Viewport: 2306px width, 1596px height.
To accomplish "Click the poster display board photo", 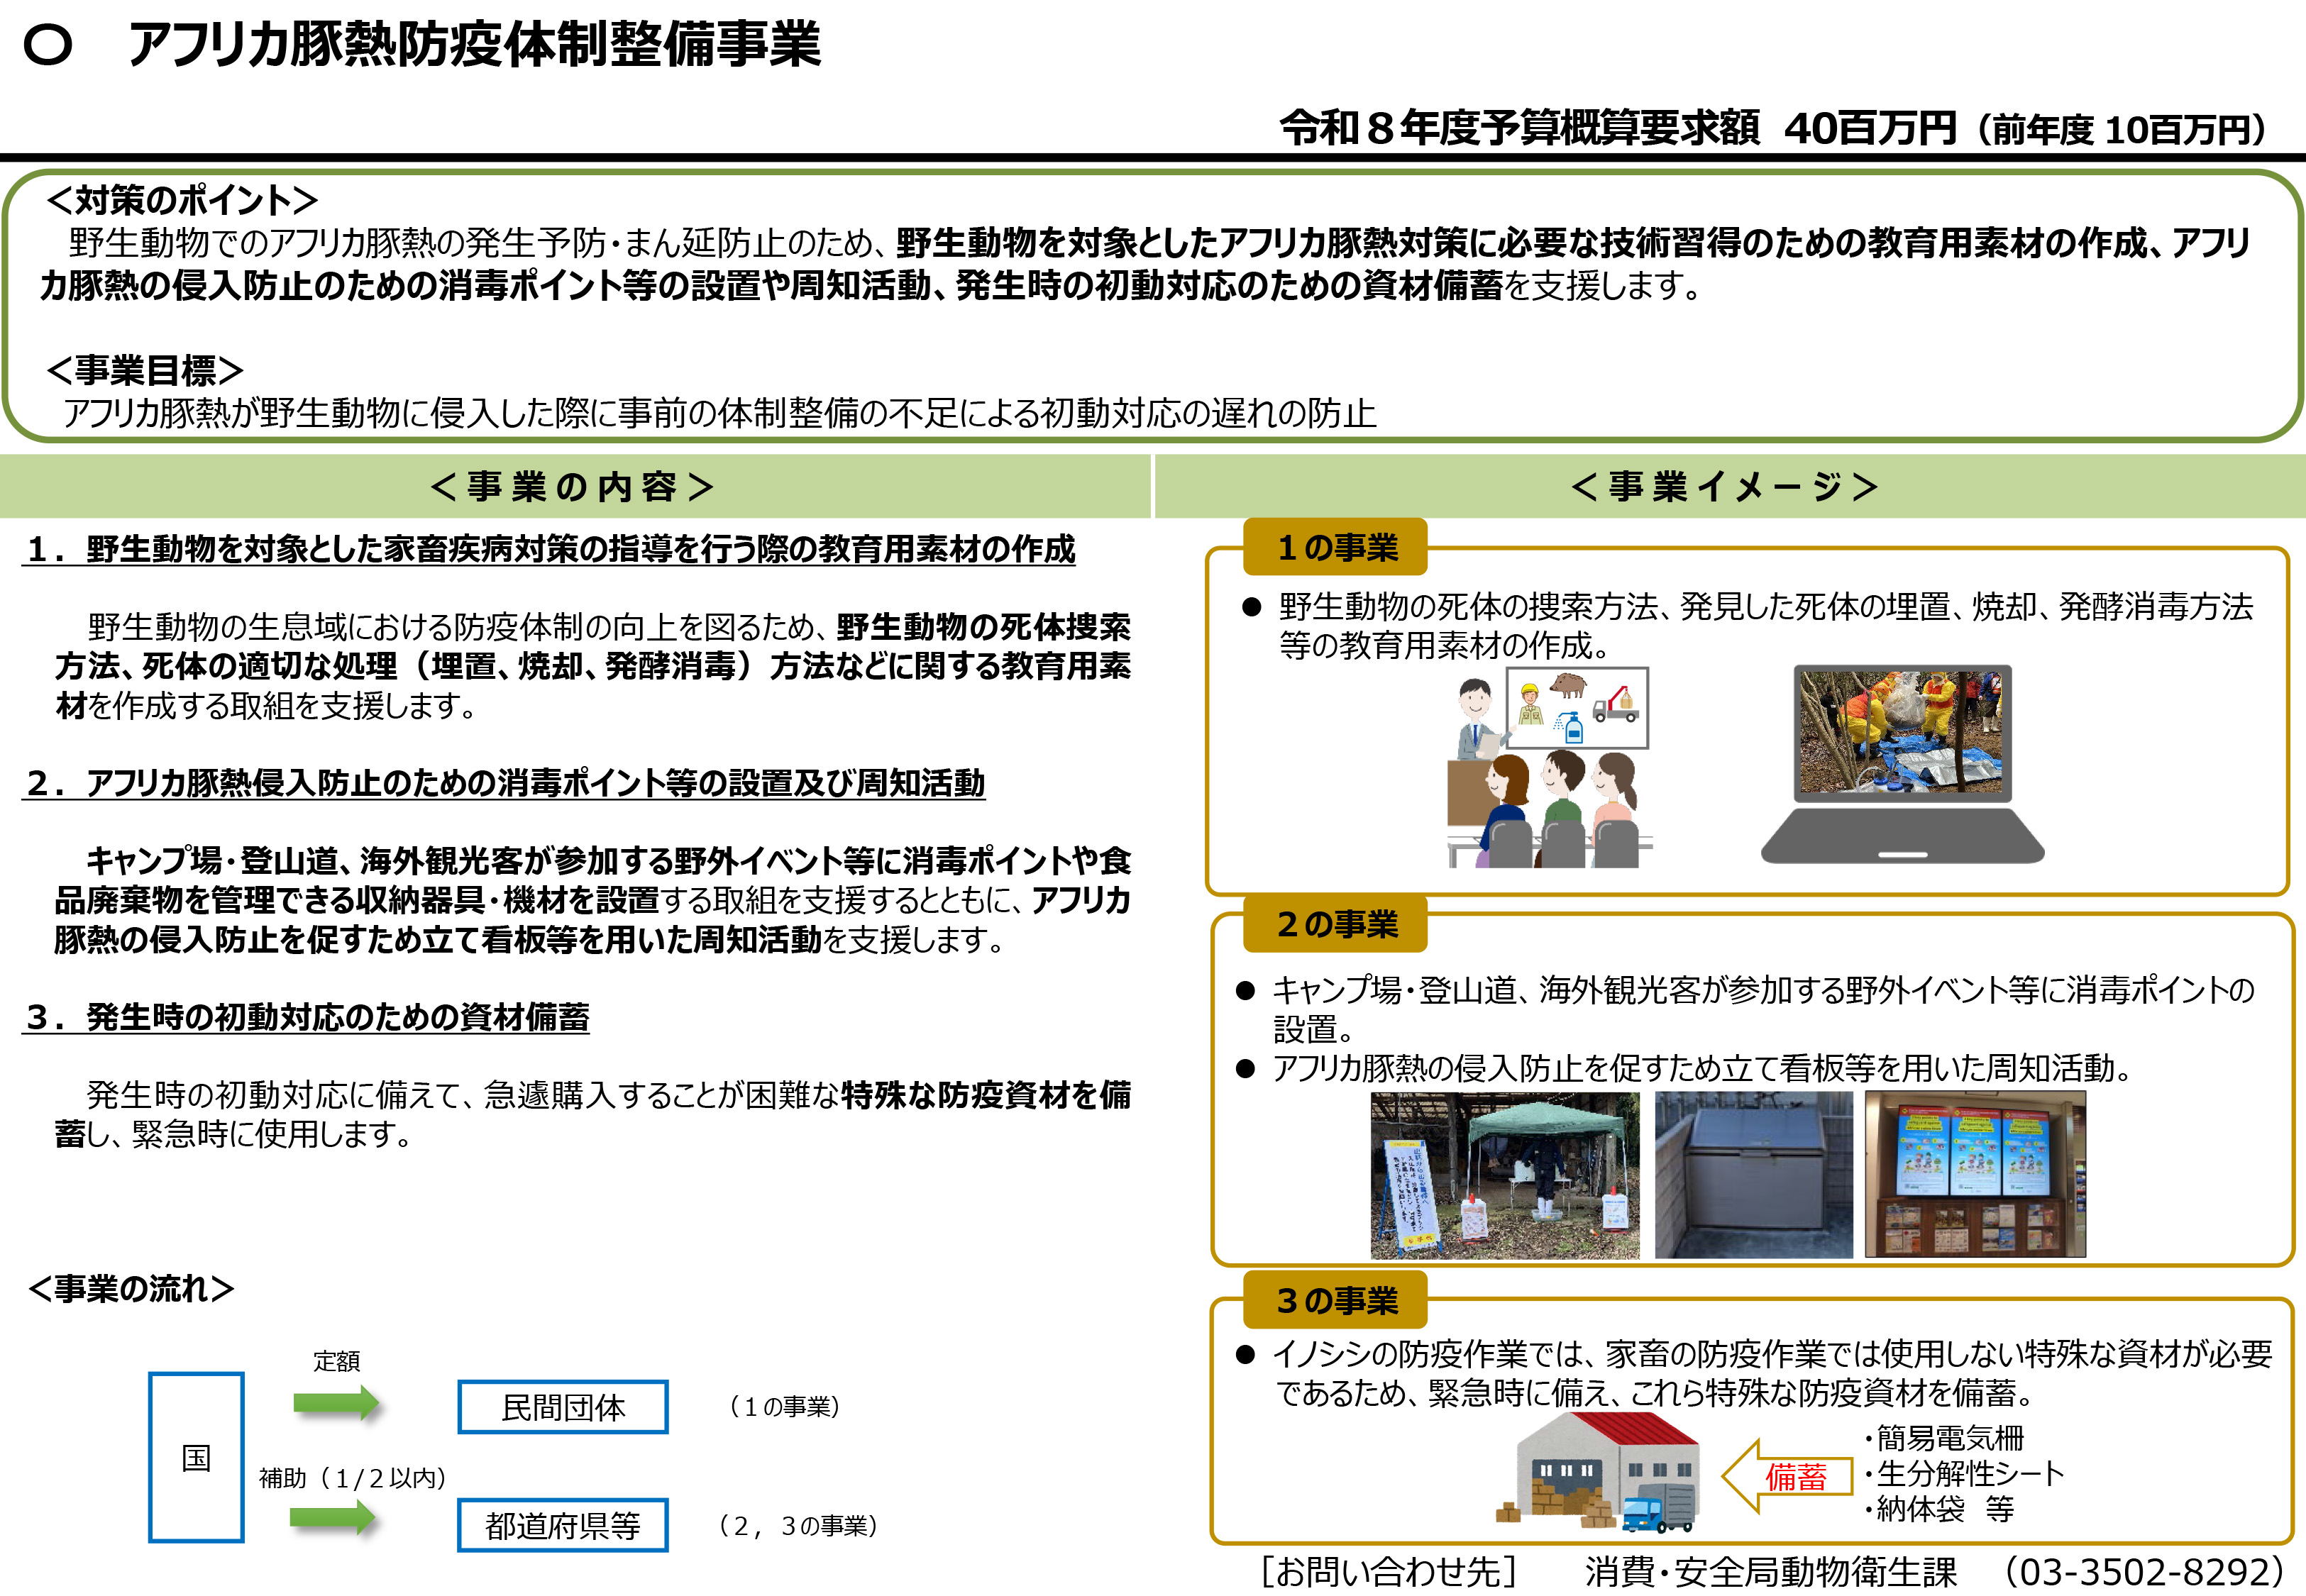I will tap(1975, 1174).
